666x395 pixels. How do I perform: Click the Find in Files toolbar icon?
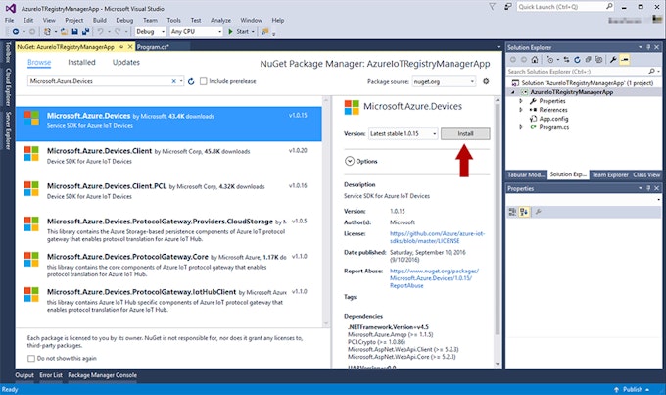tap(265, 32)
